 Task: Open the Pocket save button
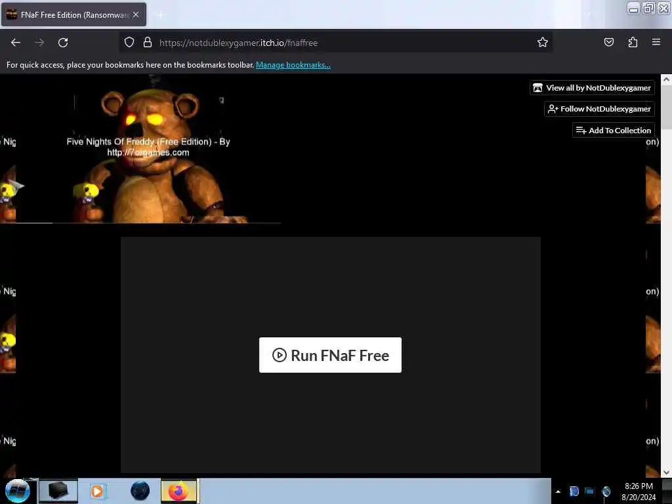coord(608,42)
